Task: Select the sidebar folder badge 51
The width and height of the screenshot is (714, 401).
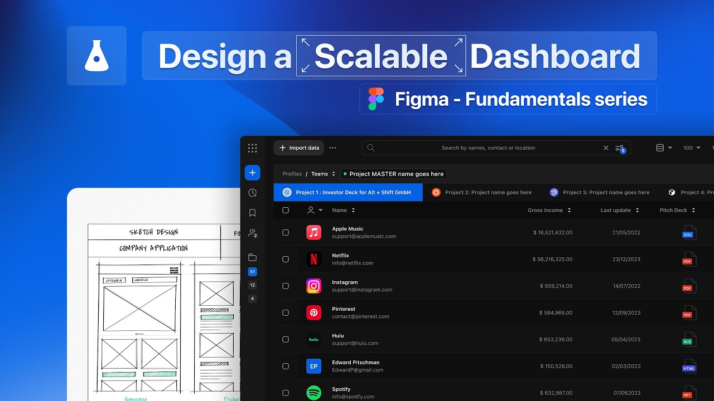Action: tap(253, 272)
